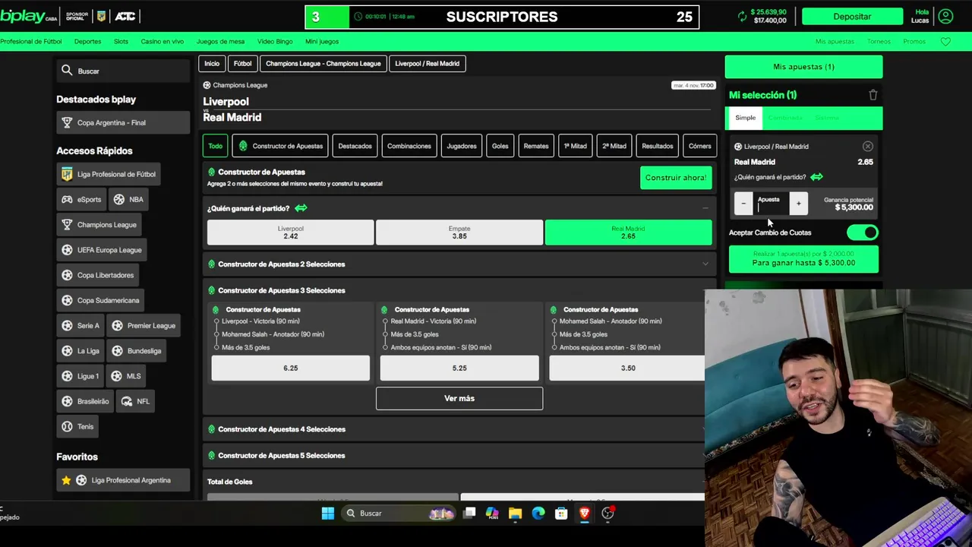
Task: Expand Constructor de Apuestas 2 Selecciones chevron
Action: pyautogui.click(x=705, y=264)
